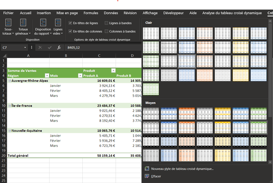
Task: Open the Mois filter dropdown
Action: [80, 75]
